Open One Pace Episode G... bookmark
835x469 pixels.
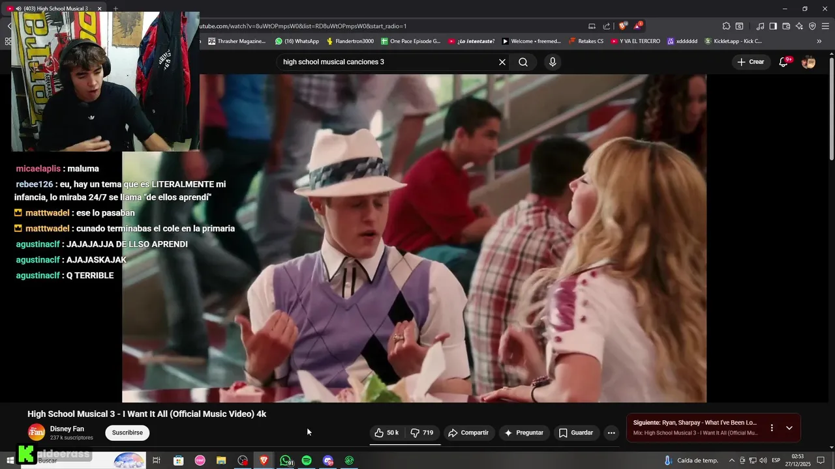pyautogui.click(x=411, y=41)
